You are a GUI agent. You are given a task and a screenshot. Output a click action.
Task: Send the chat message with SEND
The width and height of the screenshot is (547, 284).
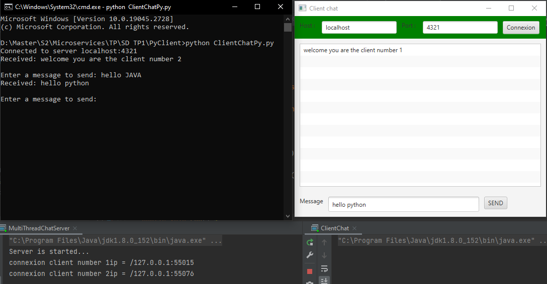pyautogui.click(x=495, y=203)
